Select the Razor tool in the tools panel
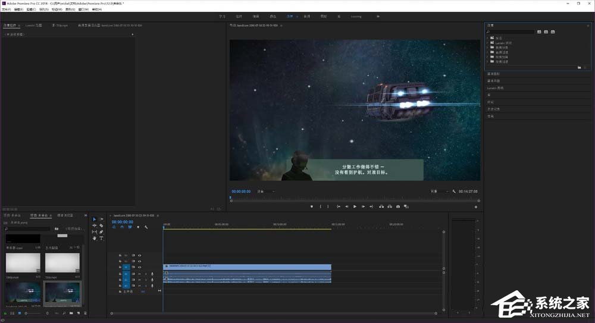 click(x=101, y=225)
